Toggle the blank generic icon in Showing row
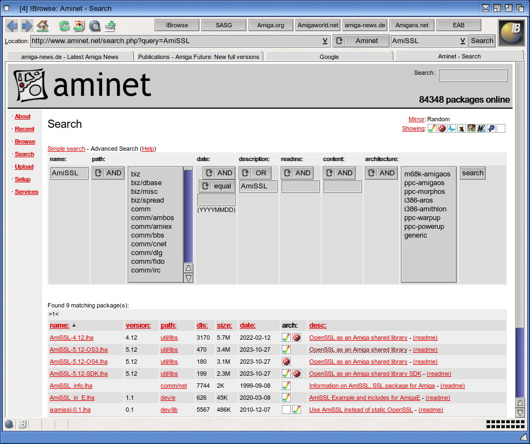Viewport: 530px width, 444px height. coord(501,128)
